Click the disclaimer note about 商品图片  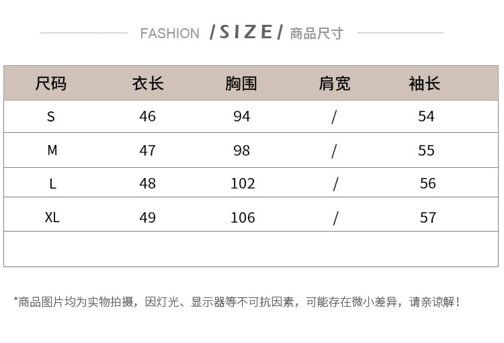click(237, 302)
